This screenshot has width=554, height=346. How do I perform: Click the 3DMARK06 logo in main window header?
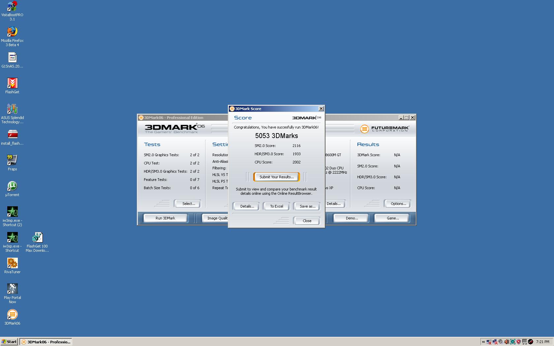coord(175,129)
